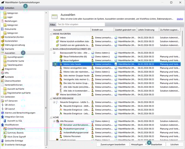This screenshot has width=185, height=149.
Task: Collapse the Alle Personen node
Action: 54,121
